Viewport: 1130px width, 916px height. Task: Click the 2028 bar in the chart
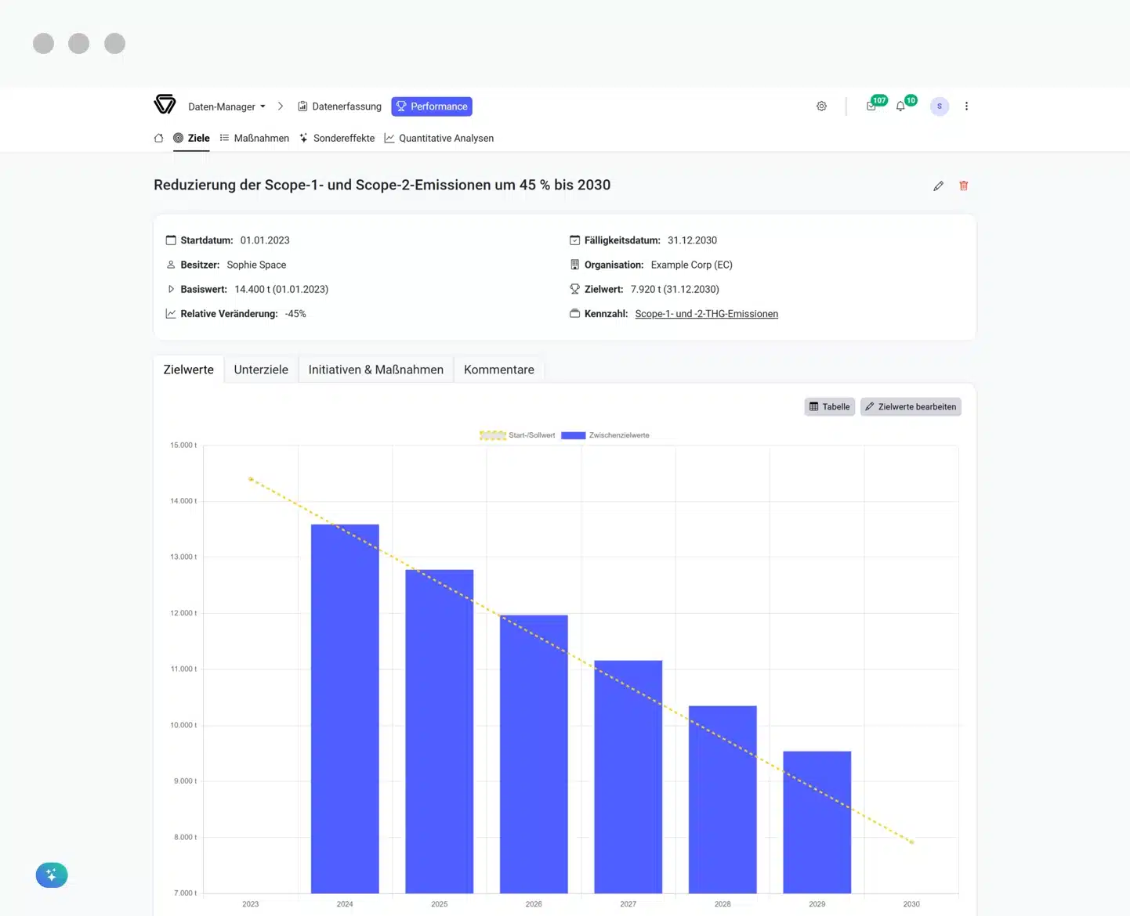723,799
